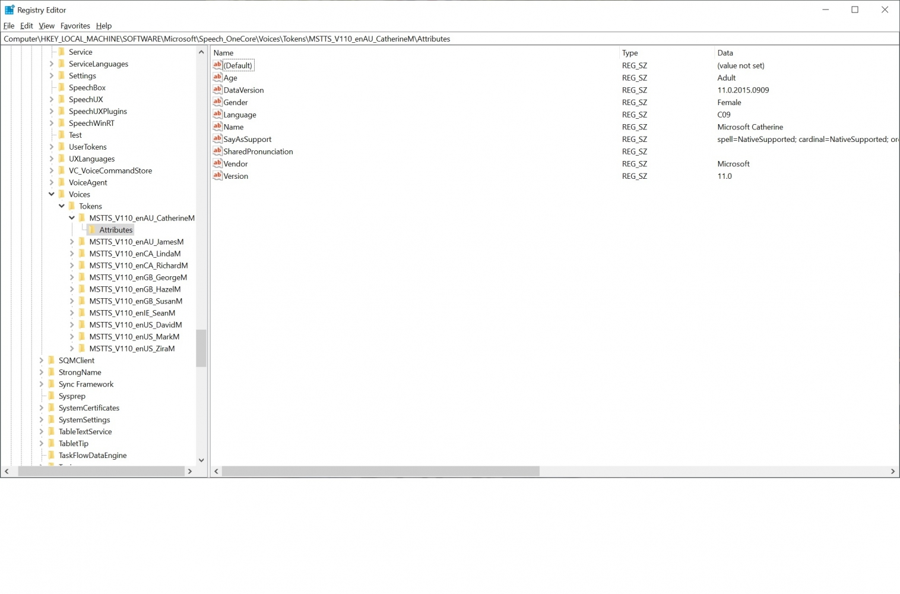Select the Gender string value icon
The height and width of the screenshot is (594, 900).
pyautogui.click(x=217, y=102)
